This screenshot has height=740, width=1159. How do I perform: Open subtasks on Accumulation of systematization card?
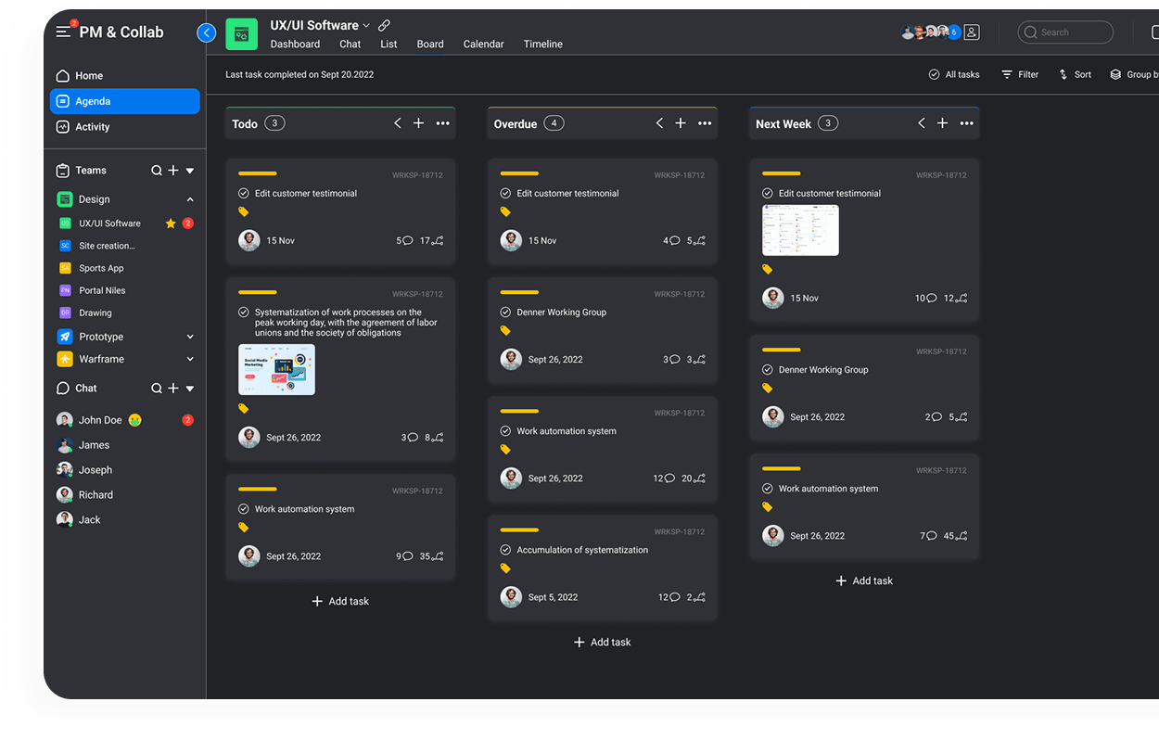pyautogui.click(x=695, y=597)
